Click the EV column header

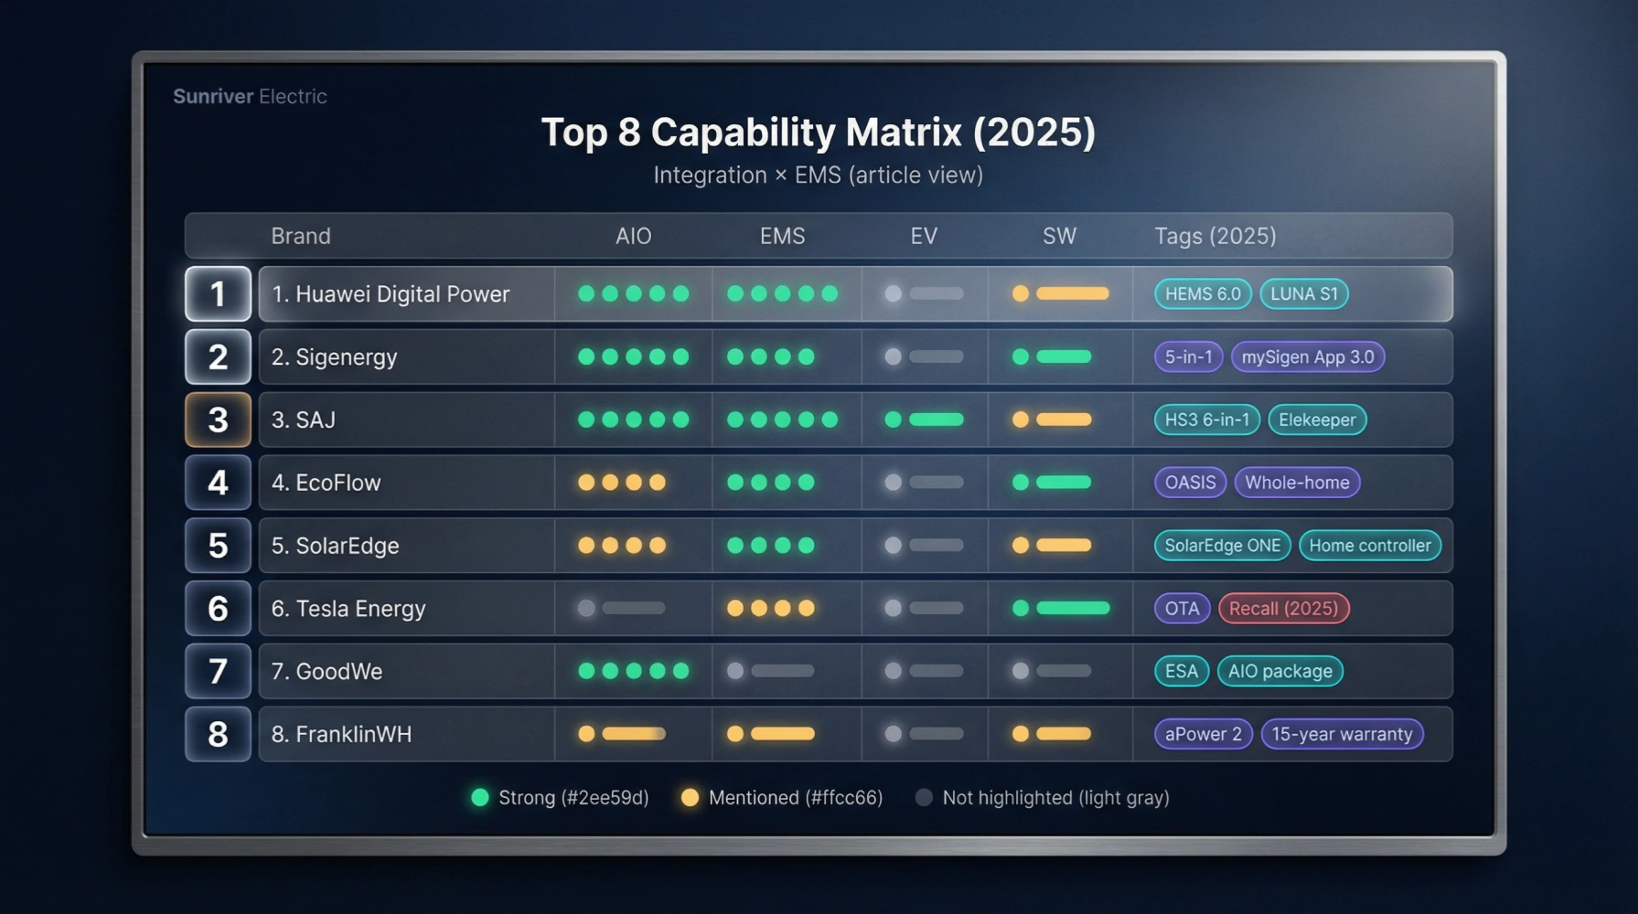coord(924,236)
